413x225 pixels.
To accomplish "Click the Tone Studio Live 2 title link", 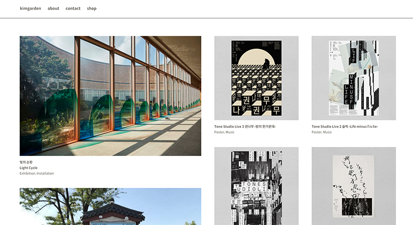I will pyautogui.click(x=345, y=126).
